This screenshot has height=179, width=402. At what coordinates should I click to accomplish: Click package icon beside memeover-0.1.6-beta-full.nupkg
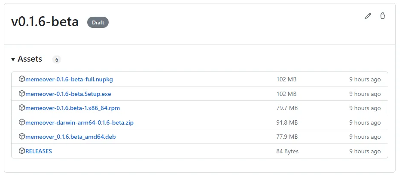coord(22,79)
